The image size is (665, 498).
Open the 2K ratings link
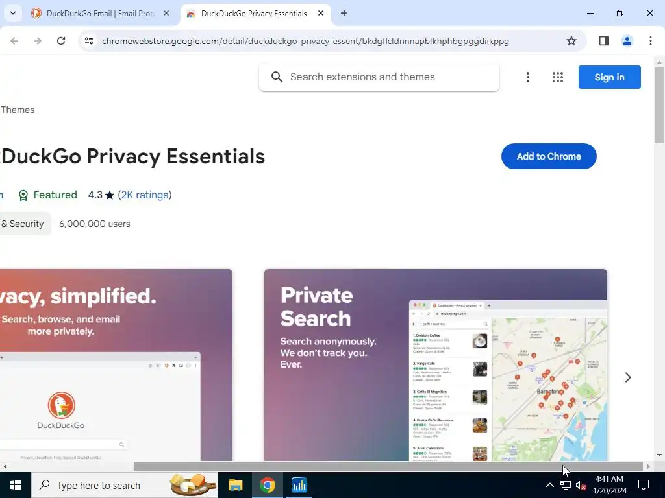point(145,195)
